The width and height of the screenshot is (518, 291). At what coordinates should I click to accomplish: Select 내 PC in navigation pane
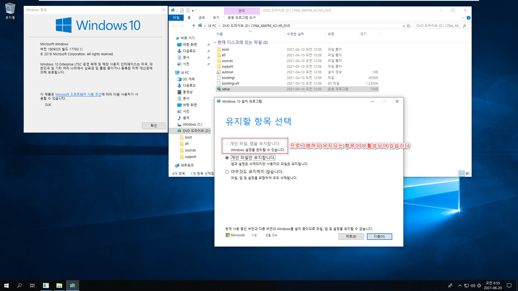185,72
